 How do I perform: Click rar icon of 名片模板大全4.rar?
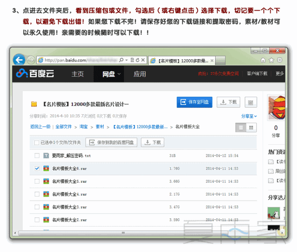46,194
